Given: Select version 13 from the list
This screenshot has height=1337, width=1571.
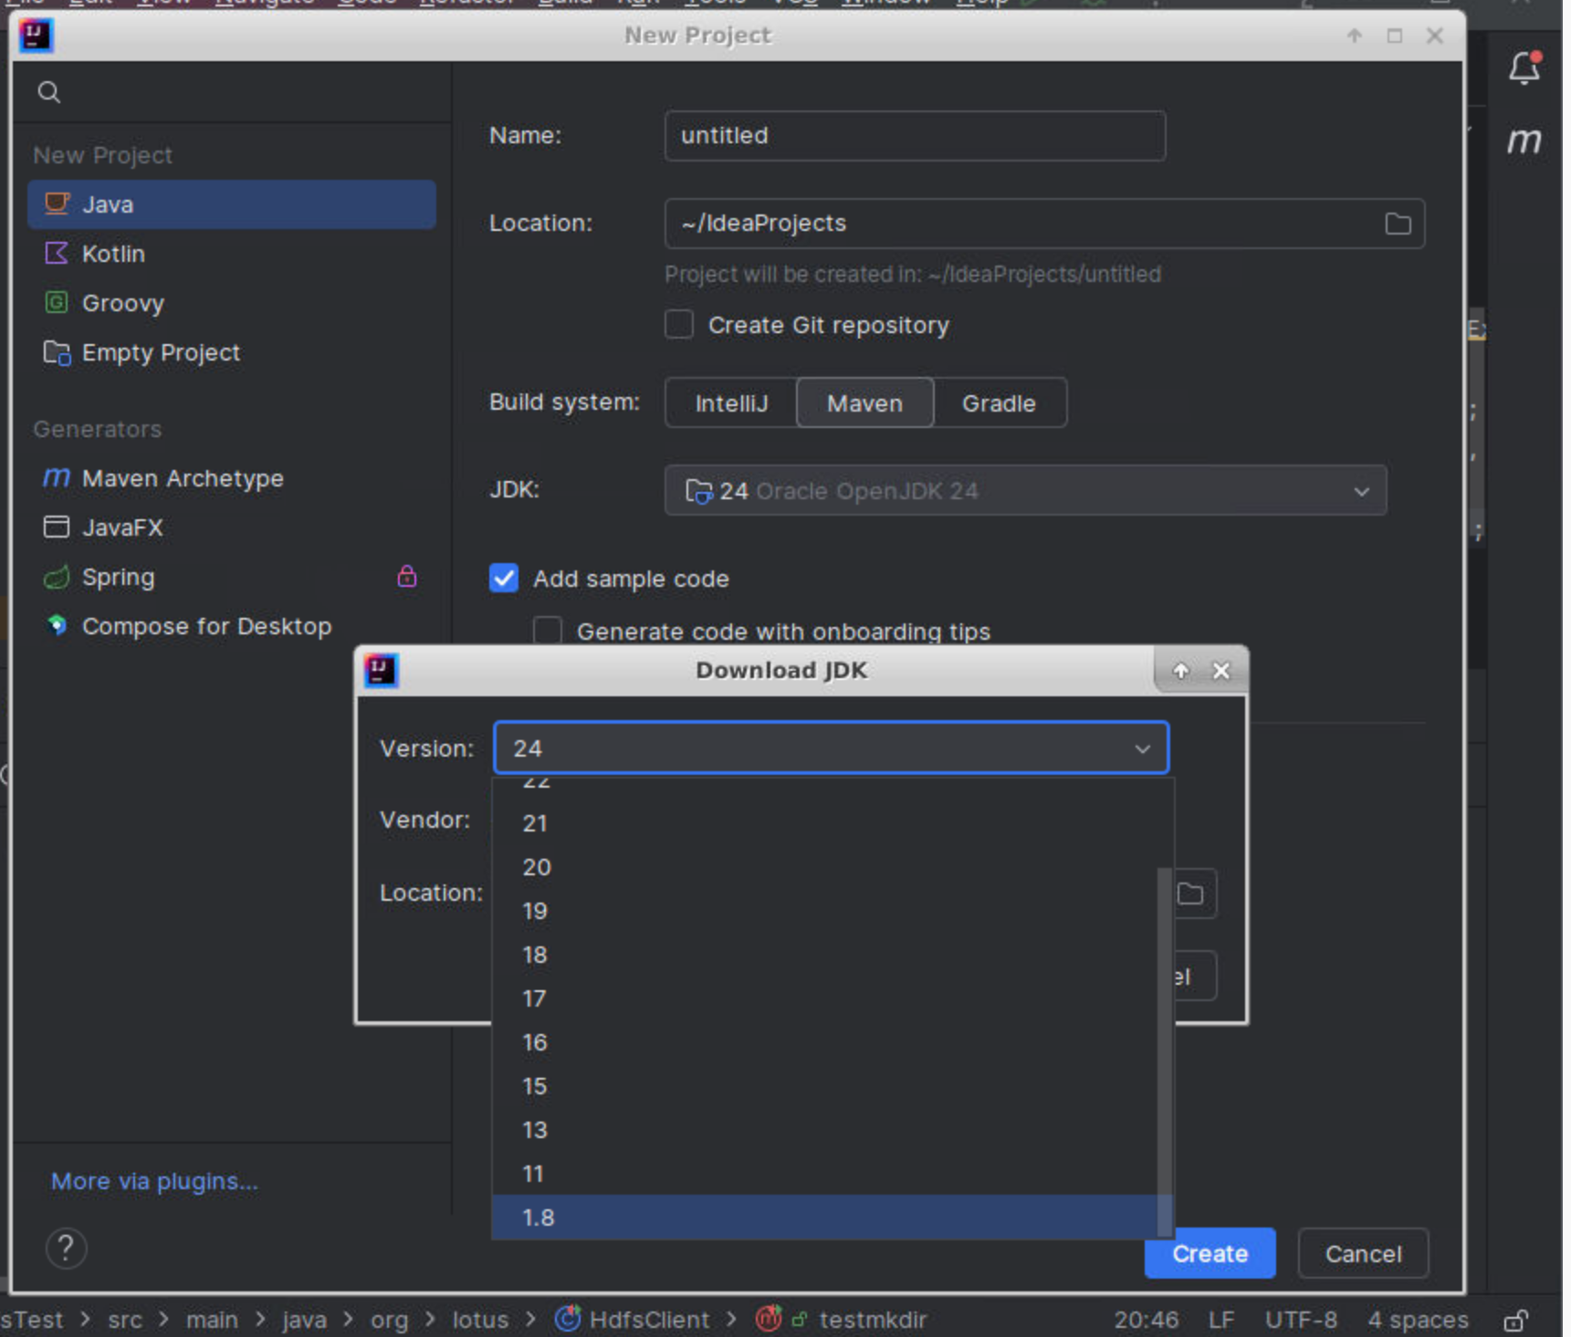Looking at the screenshot, I should tap(824, 1130).
